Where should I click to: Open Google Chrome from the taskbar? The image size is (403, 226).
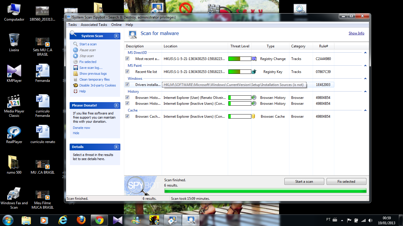(x=99, y=220)
